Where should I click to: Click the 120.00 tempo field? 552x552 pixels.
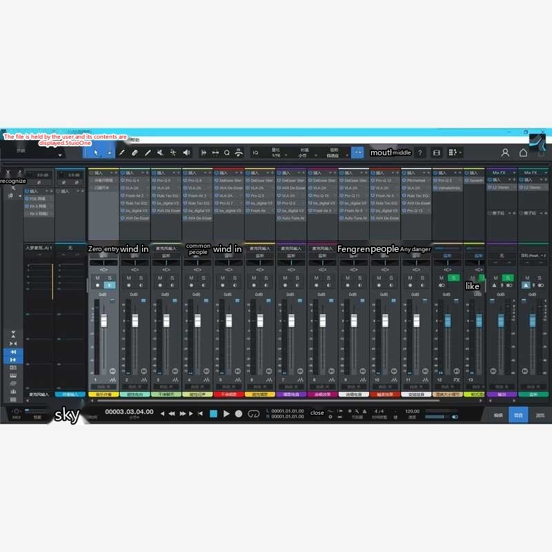click(412, 411)
